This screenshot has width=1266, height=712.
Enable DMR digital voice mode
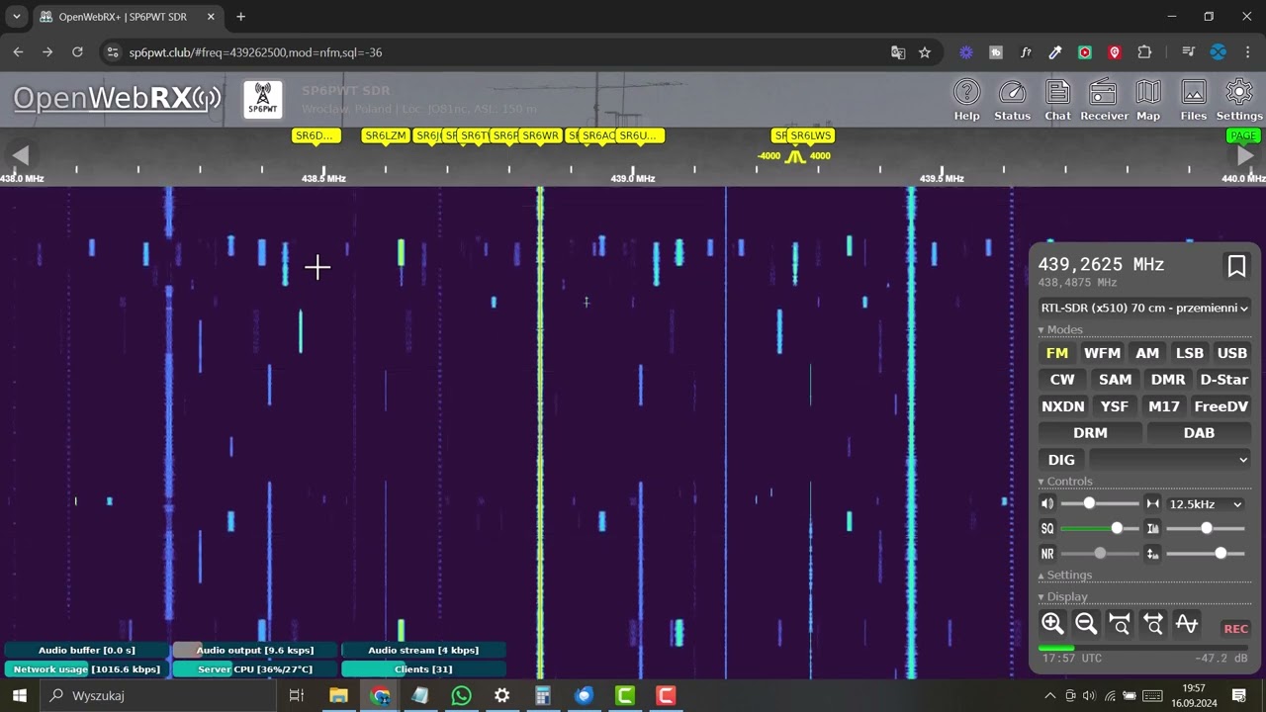click(x=1168, y=380)
